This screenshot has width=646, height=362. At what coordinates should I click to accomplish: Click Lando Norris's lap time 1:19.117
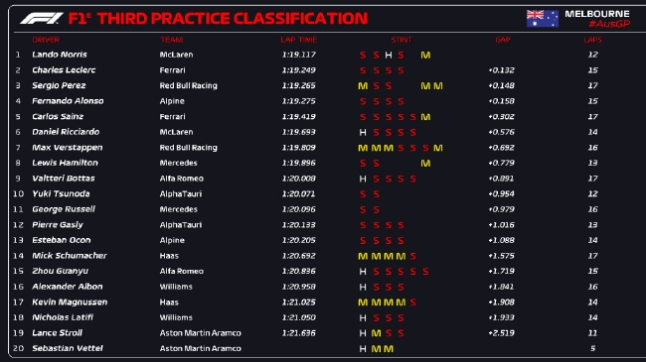click(x=299, y=55)
